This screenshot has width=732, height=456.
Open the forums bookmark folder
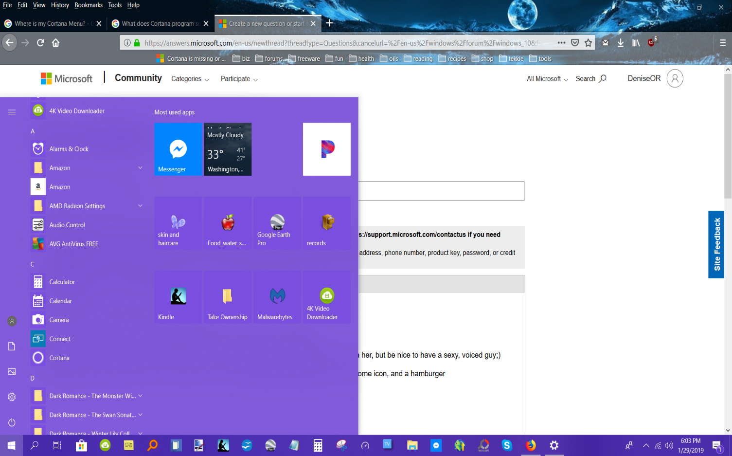coord(269,59)
